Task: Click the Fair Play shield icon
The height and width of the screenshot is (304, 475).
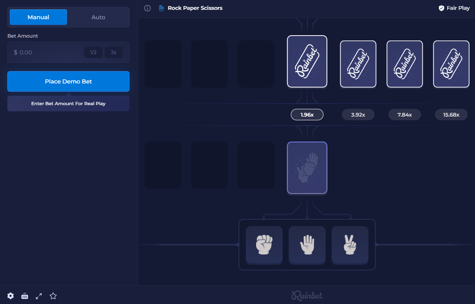Action: pyautogui.click(x=441, y=8)
